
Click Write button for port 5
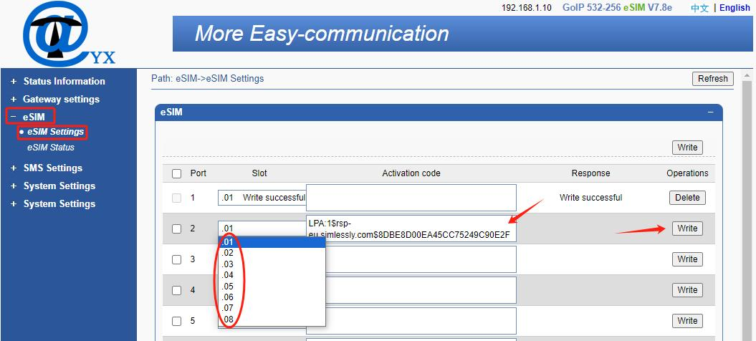tap(687, 321)
